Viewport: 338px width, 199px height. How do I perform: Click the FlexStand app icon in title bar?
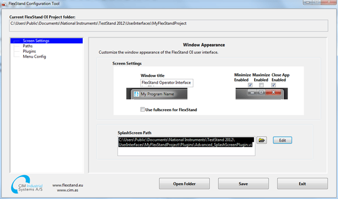click(4, 3)
